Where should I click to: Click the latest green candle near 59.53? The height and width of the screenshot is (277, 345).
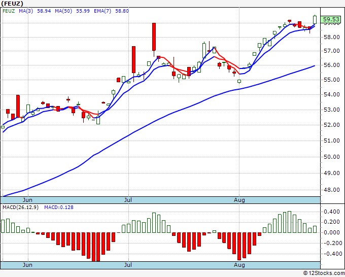click(315, 19)
